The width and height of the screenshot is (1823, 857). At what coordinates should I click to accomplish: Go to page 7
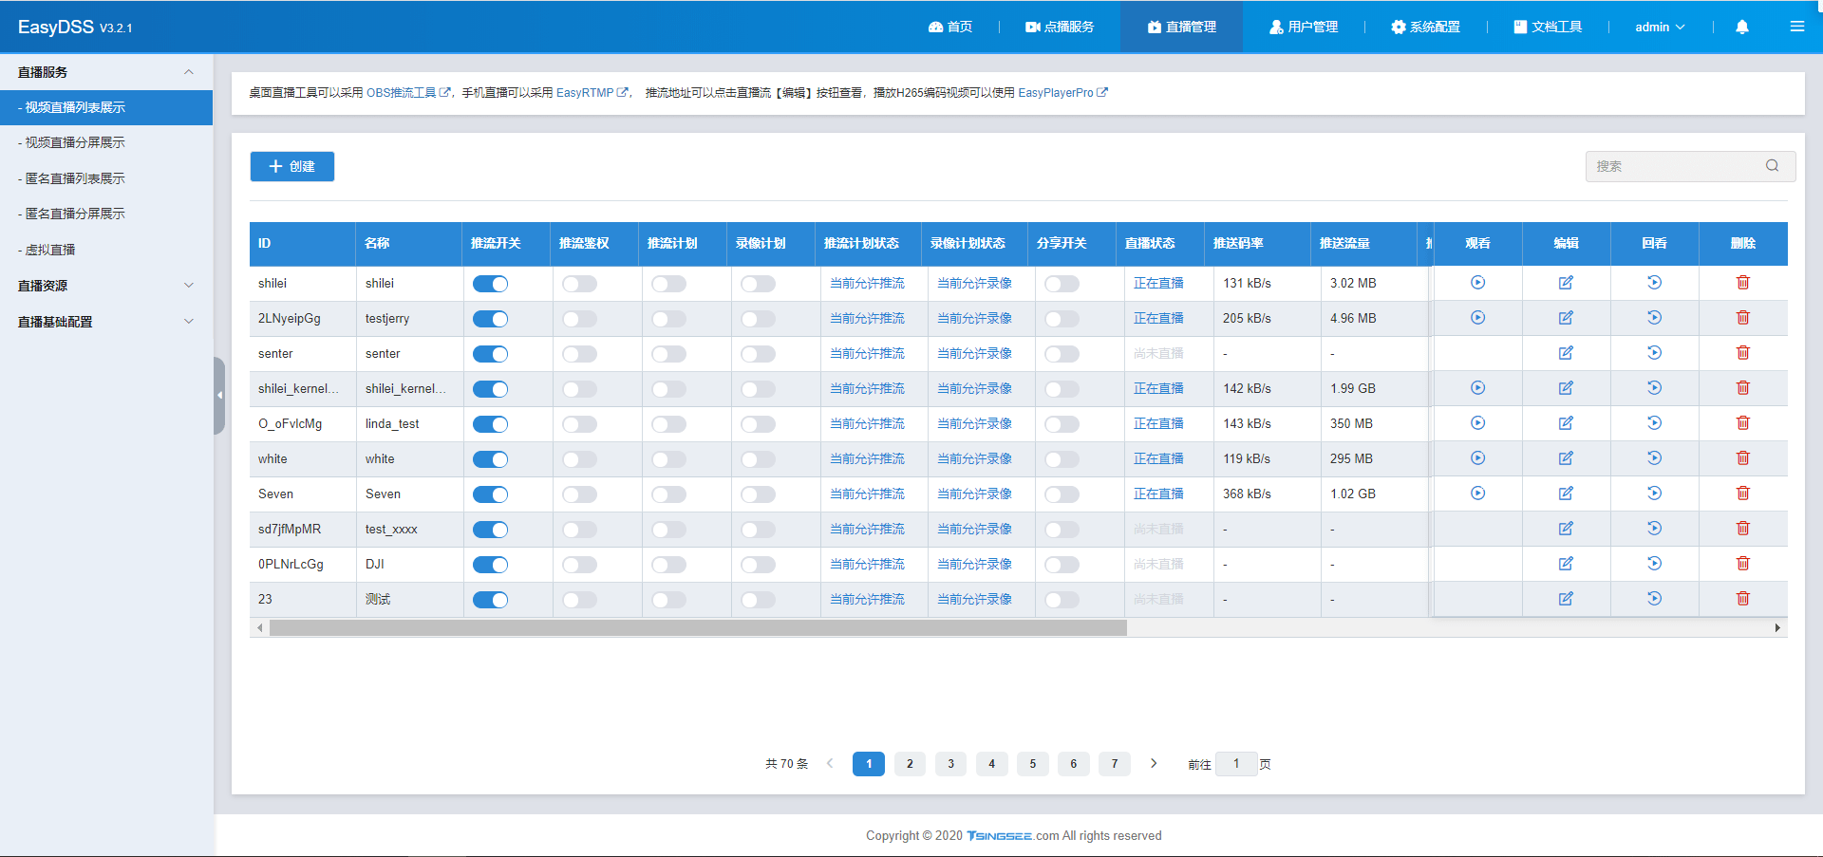pos(1115,764)
